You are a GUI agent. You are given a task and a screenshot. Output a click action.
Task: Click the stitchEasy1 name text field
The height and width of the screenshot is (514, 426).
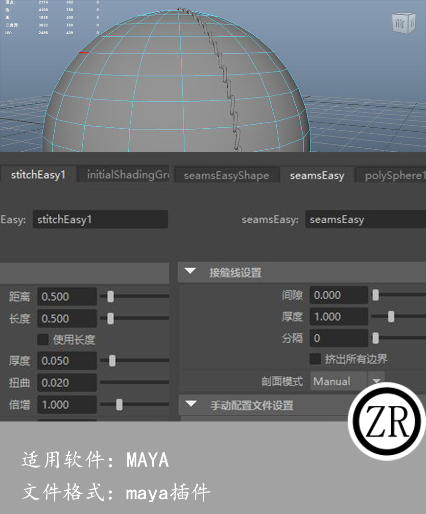point(100,219)
